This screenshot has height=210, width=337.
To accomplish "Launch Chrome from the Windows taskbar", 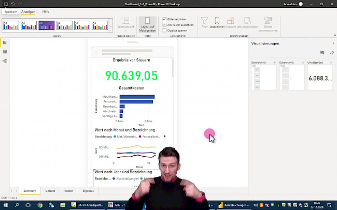I will click(x=40, y=205).
